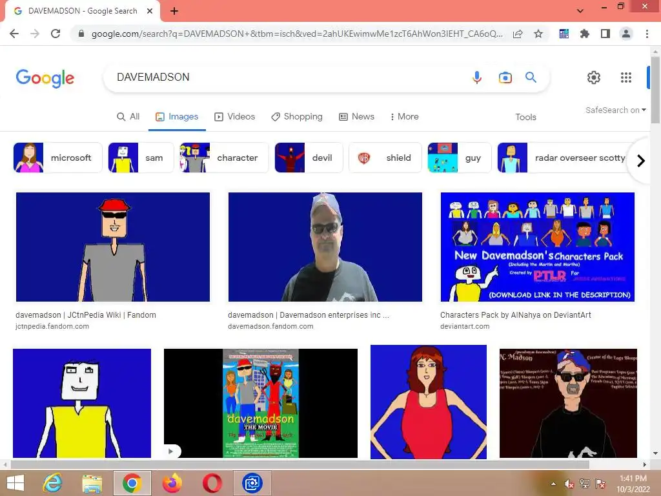
Task: Select the Images tab
Action: click(x=177, y=117)
